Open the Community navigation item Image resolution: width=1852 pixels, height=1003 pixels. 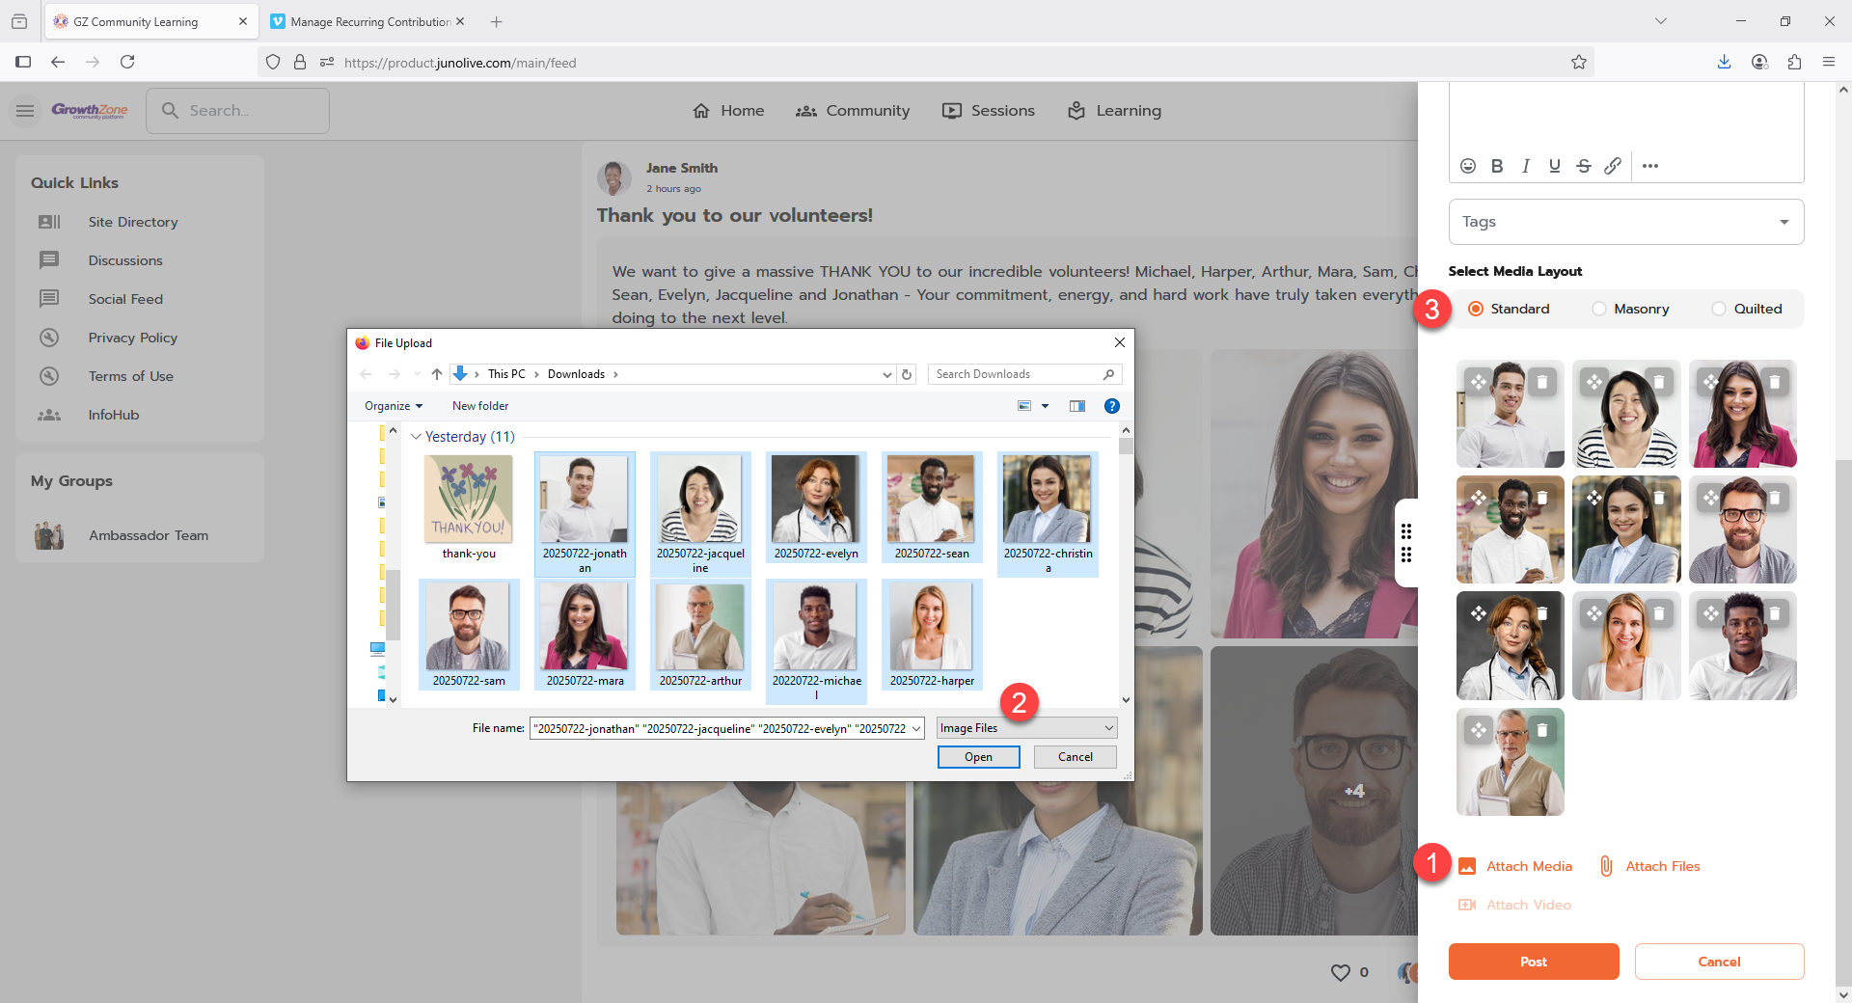pyautogui.click(x=853, y=111)
